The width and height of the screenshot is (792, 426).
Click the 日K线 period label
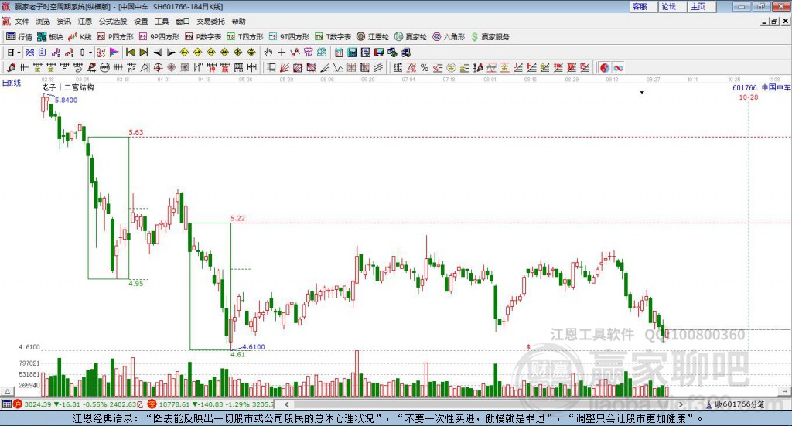click(x=11, y=83)
